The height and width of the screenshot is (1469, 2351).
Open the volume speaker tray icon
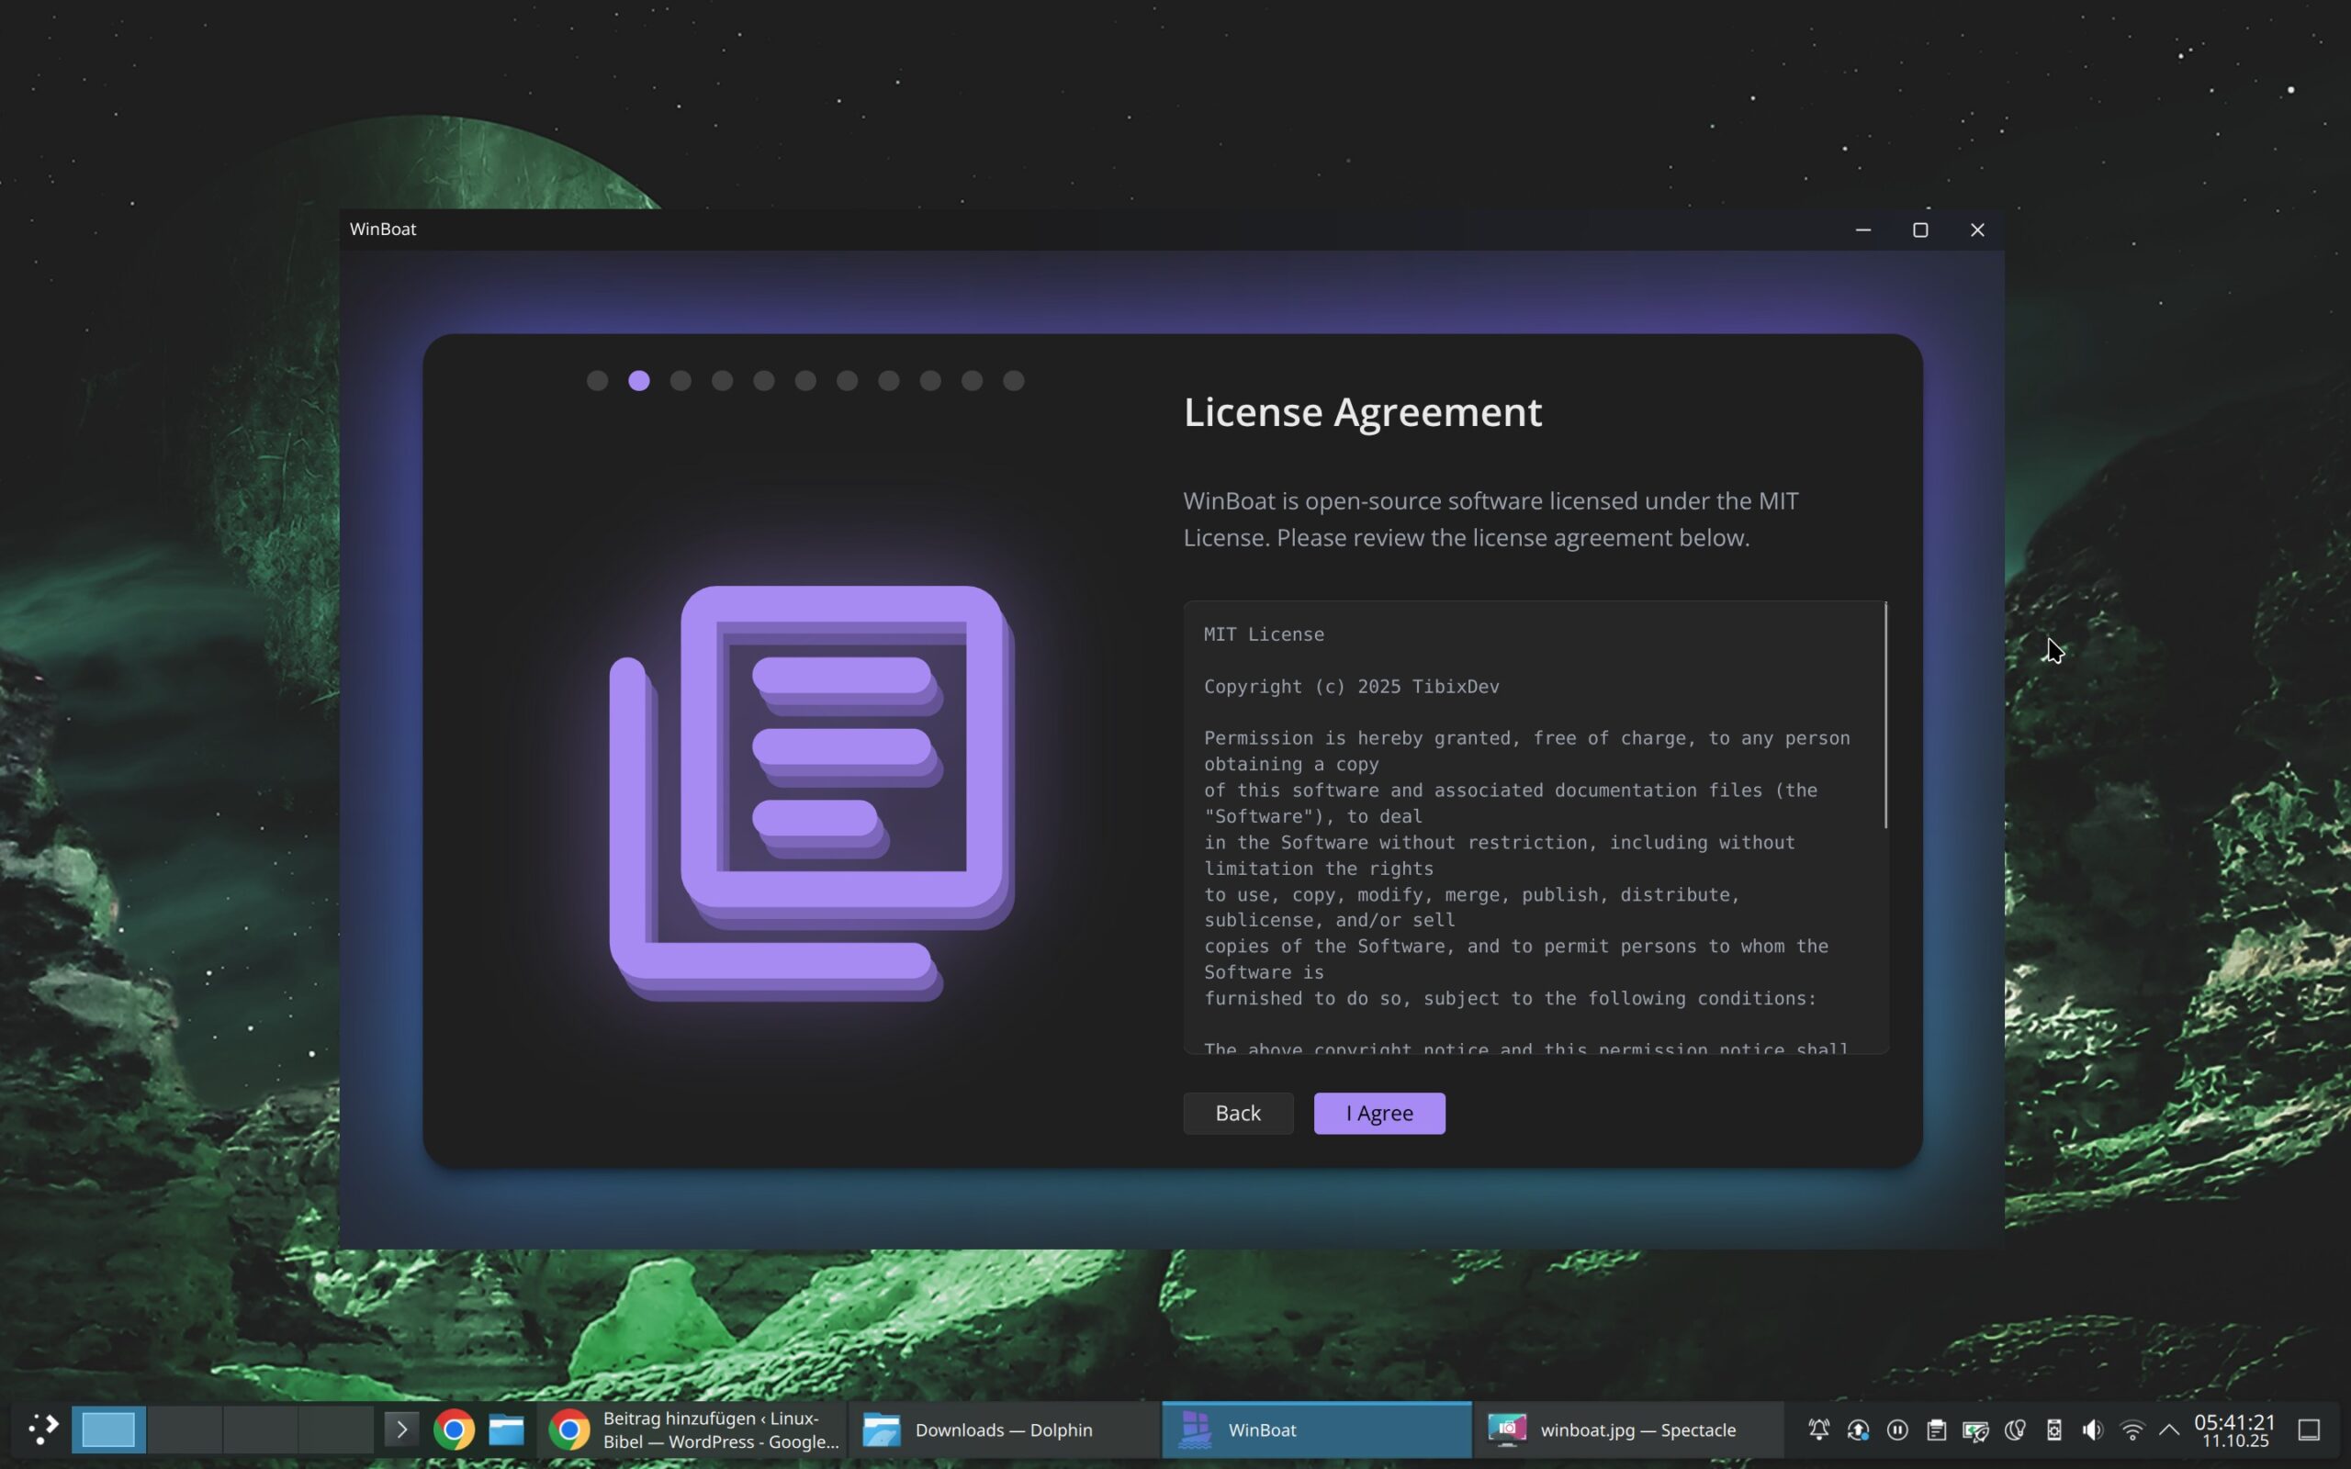(x=2093, y=1430)
